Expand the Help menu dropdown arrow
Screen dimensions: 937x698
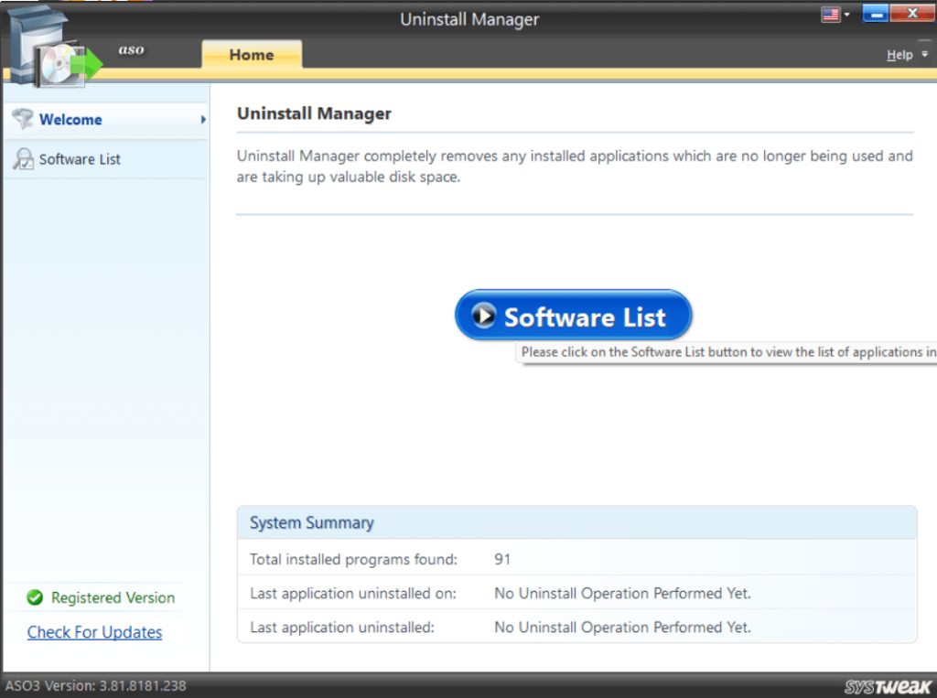coord(924,55)
